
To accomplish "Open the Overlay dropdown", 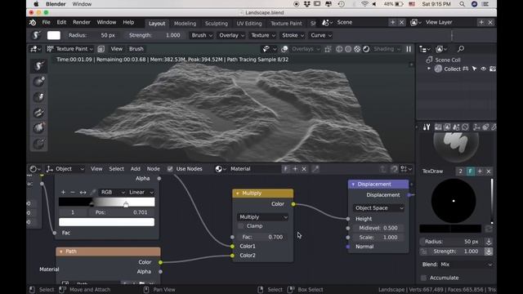I will (x=231, y=35).
